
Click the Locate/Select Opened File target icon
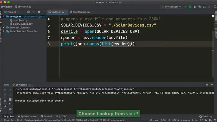(x=28, y=12)
